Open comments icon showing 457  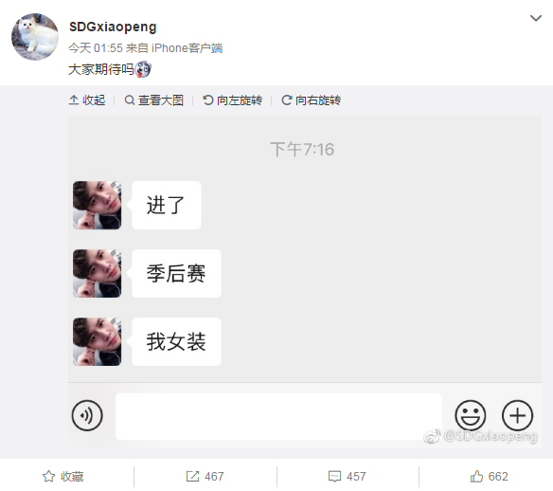pyautogui.click(x=347, y=477)
